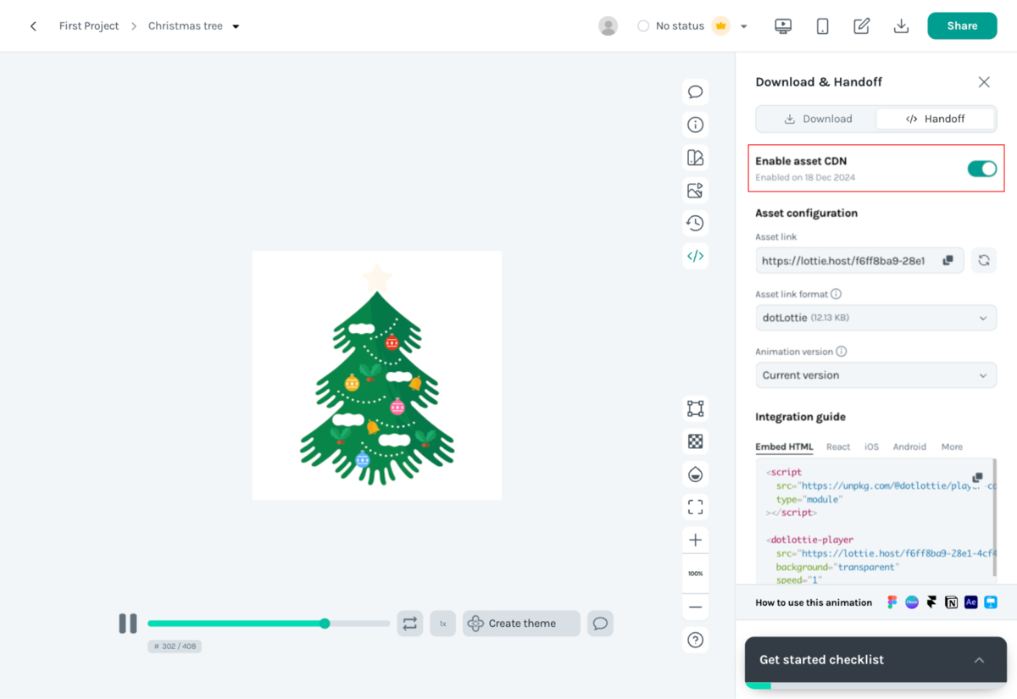This screenshot has width=1017, height=699.
Task: Select the No status radio circle
Action: (643, 26)
